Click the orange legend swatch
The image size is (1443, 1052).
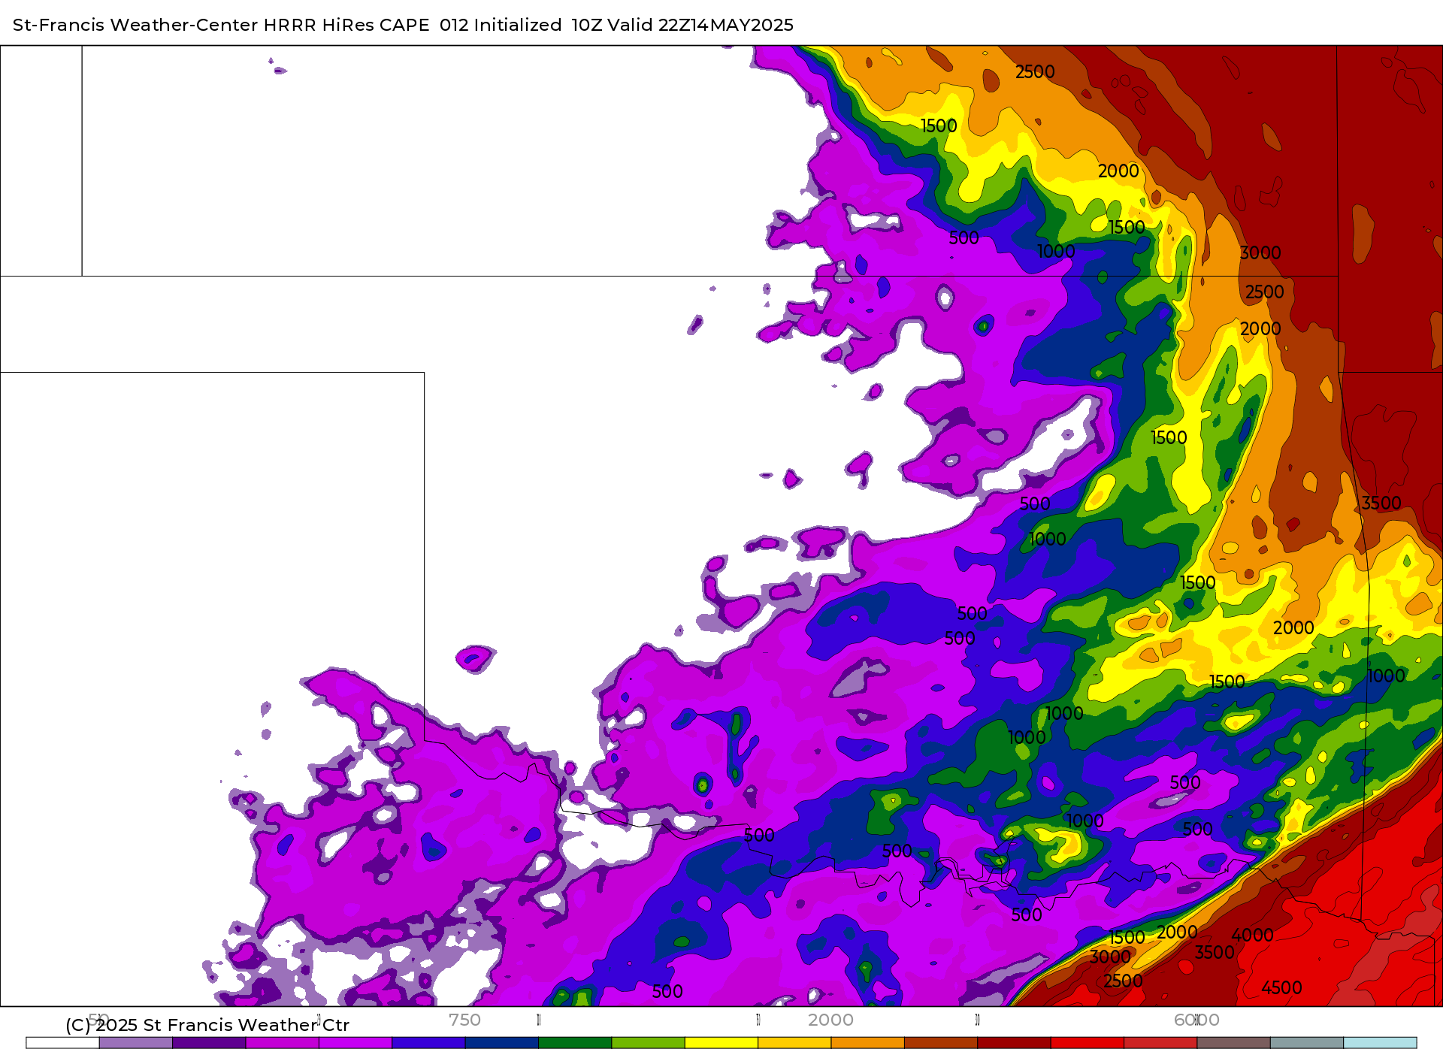point(868,1043)
